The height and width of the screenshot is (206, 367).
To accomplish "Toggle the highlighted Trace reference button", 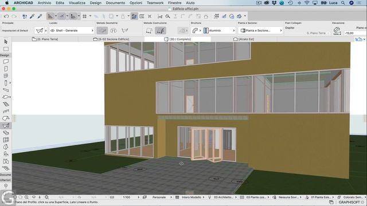I will (x=134, y=16).
